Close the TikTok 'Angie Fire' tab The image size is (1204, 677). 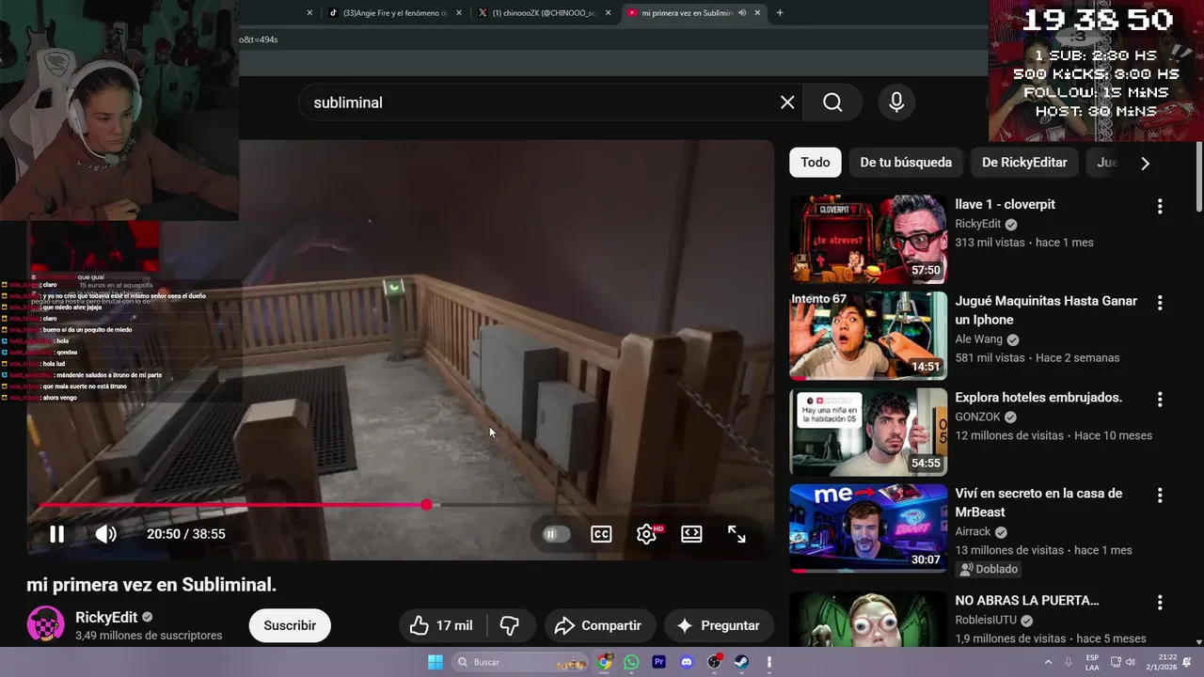[458, 13]
